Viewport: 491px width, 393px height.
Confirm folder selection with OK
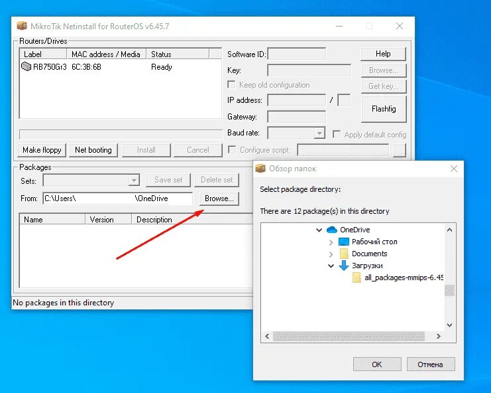pos(377,364)
